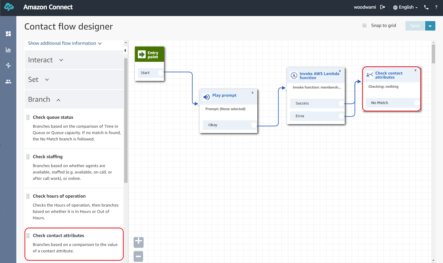Open the Invoke AWS Lambda function title
This screenshot has width=443, height=263.
(x=319, y=76)
